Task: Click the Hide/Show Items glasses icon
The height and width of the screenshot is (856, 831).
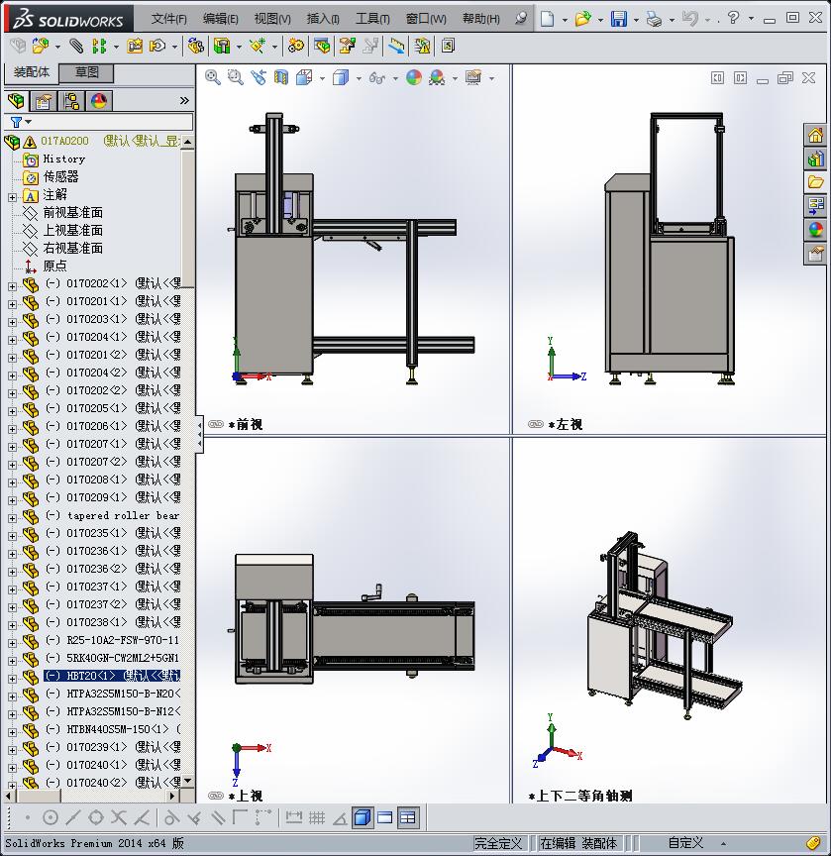Action: [376, 77]
